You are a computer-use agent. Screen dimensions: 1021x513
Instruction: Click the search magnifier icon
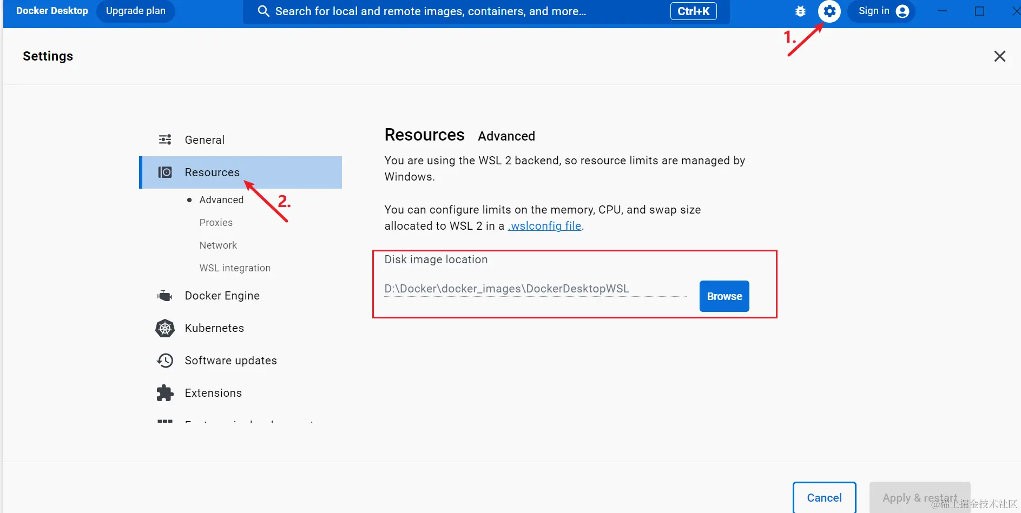tap(264, 11)
